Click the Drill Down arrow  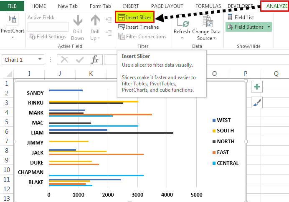78,20
